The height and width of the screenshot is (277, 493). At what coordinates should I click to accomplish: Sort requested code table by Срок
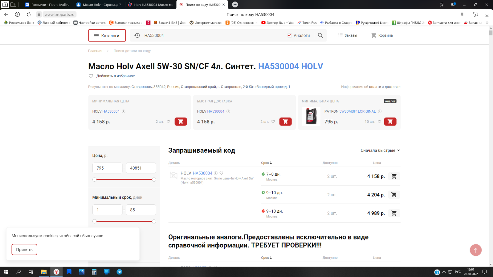point(267,163)
